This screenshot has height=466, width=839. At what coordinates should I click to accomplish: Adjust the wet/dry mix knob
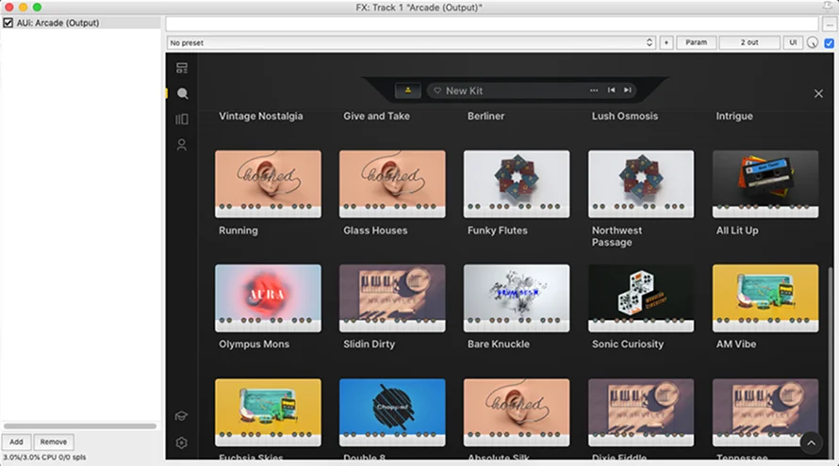[x=813, y=42]
